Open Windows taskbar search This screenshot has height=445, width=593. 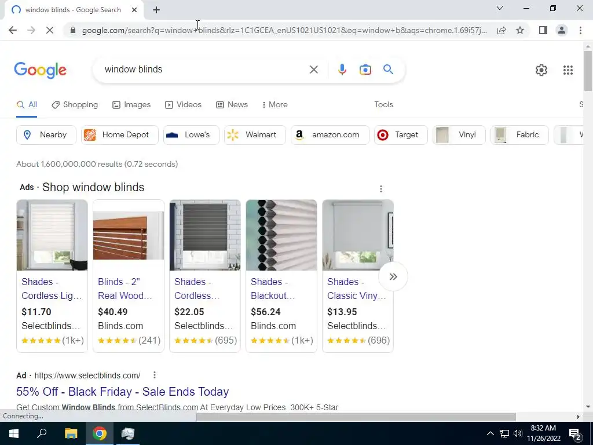(x=42, y=433)
